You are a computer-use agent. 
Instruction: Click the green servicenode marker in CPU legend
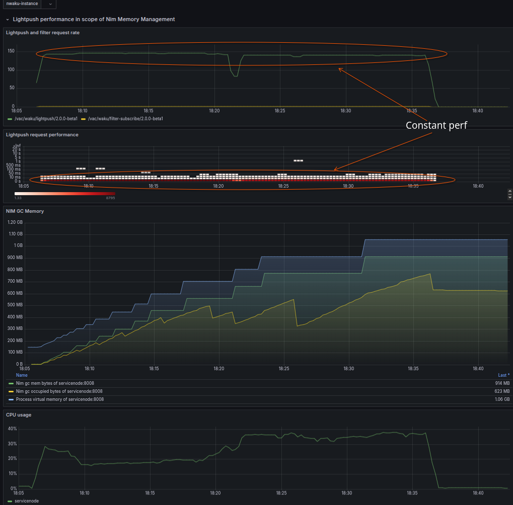click(10, 501)
